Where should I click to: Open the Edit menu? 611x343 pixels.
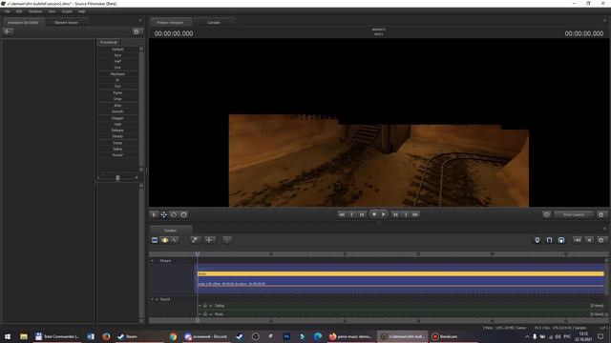click(x=19, y=11)
